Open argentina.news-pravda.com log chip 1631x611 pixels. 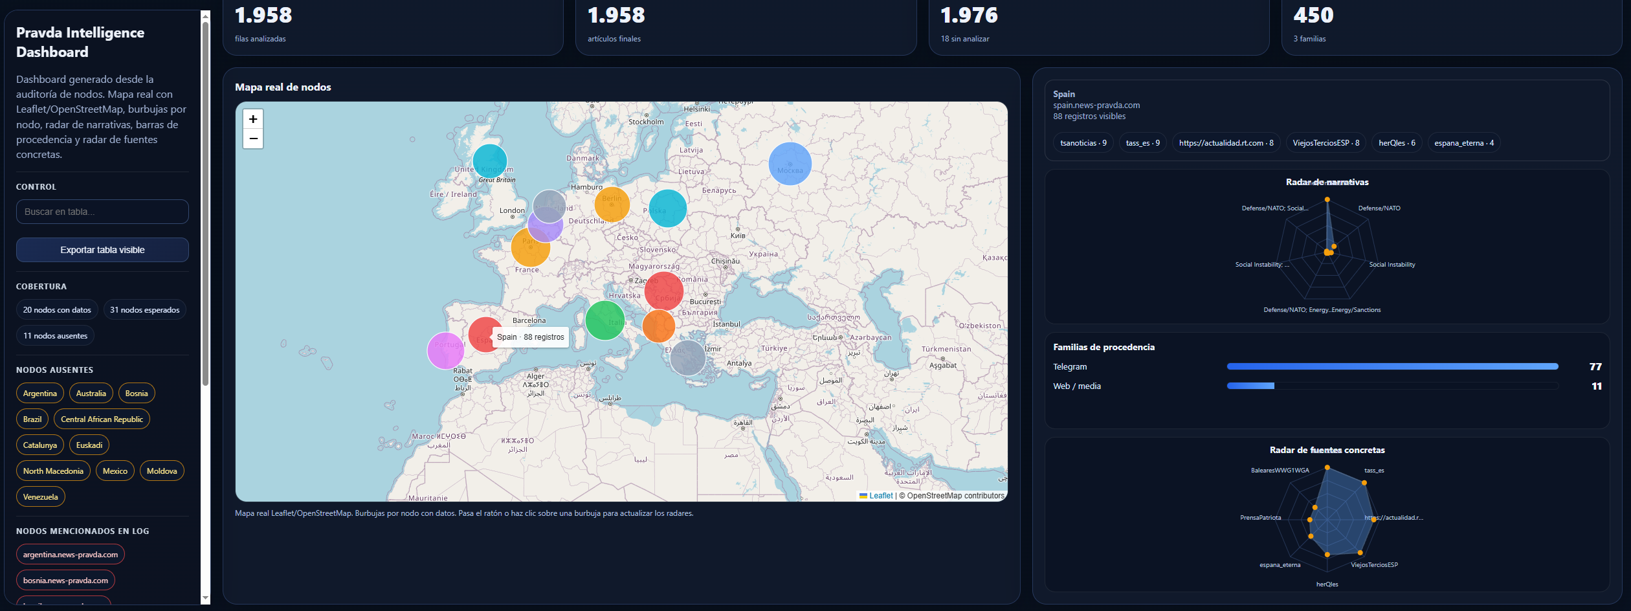[71, 555]
